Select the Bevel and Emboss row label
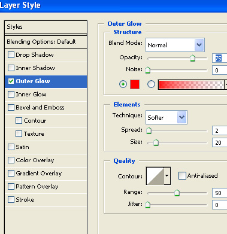Viewport: 227px width, 234px height. [40, 108]
